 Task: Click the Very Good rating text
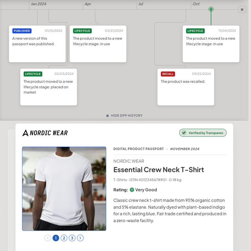pyautogui.click(x=146, y=190)
